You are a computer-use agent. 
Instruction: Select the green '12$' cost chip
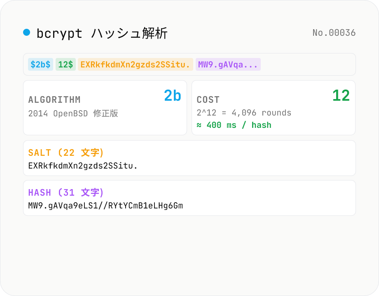pyautogui.click(x=66, y=65)
